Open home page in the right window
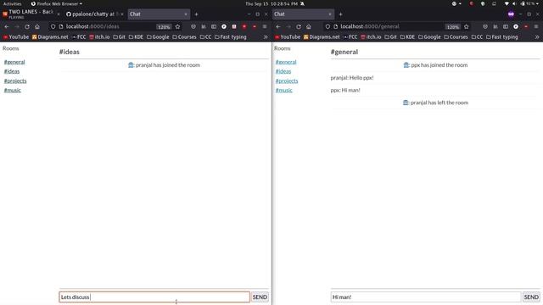The image size is (543, 305). pyautogui.click(x=309, y=26)
